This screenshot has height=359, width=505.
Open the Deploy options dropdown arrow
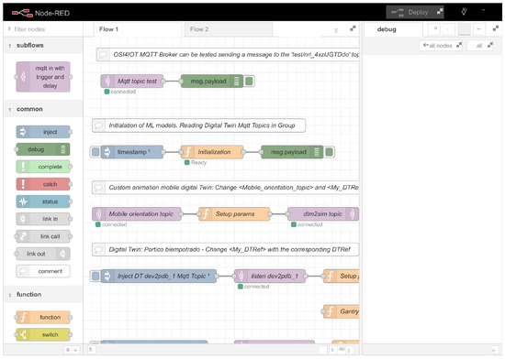tap(440, 12)
